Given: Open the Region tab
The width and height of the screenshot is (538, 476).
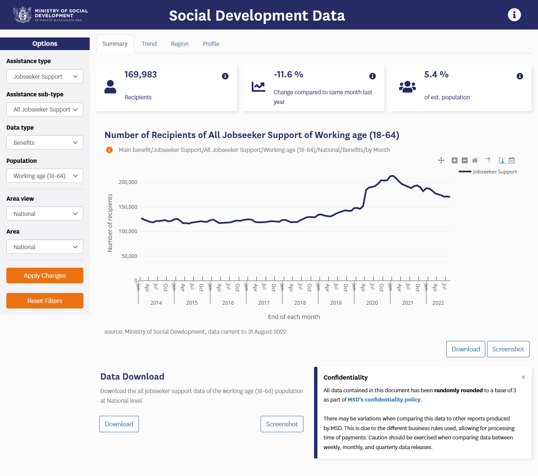Looking at the screenshot, I should coord(180,44).
